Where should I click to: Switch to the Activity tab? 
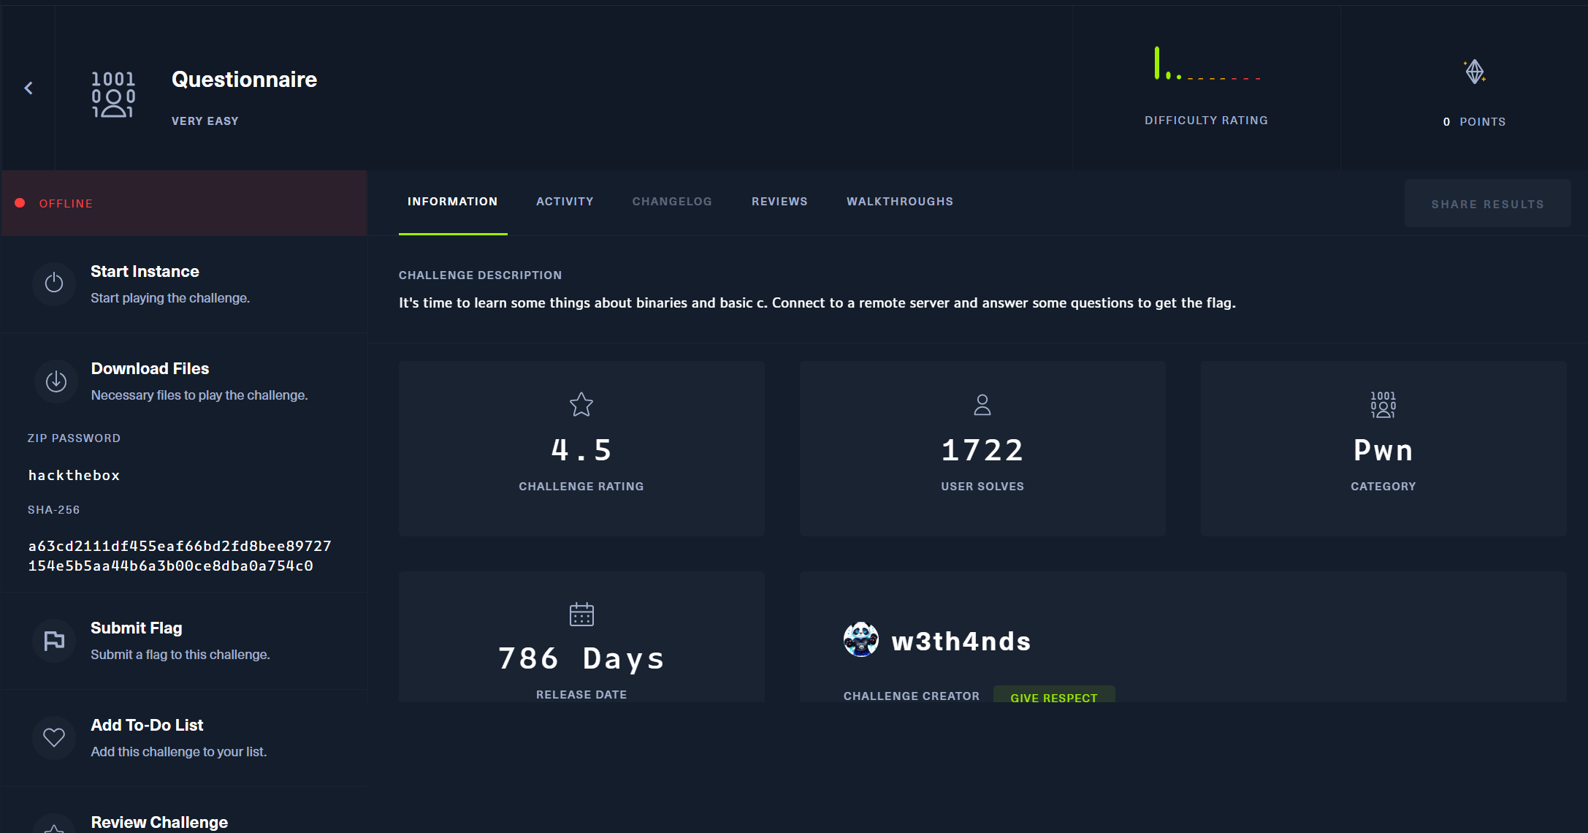(565, 202)
